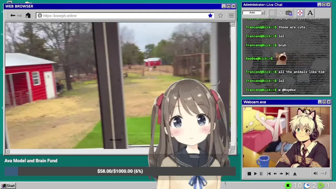336x189 pixels.
Task: Rewind in the Webcam.exe player
Action: click(x=275, y=174)
